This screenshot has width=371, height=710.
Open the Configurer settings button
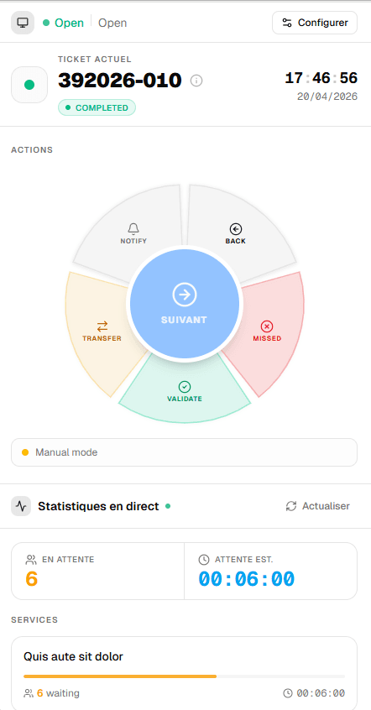click(x=315, y=23)
